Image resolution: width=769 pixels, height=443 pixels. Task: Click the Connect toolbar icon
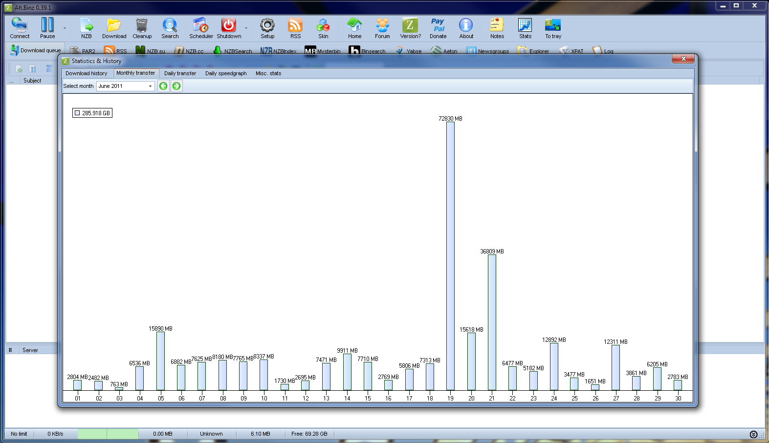pyautogui.click(x=20, y=28)
